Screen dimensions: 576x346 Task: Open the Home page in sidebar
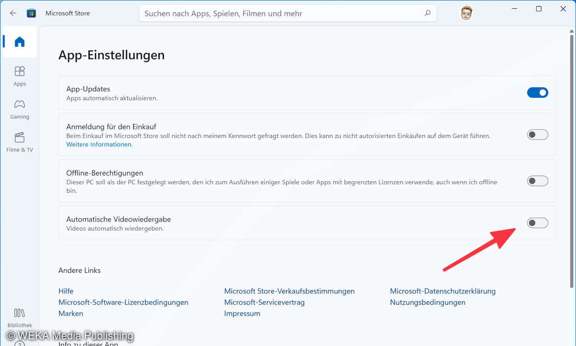20,42
